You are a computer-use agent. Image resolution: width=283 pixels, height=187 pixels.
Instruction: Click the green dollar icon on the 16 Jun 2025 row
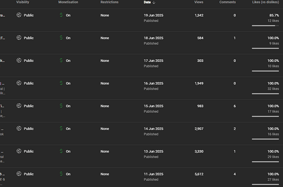(61, 83)
